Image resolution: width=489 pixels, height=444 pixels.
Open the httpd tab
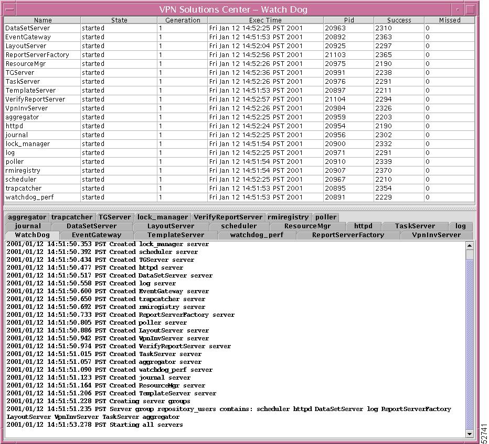pos(363,226)
